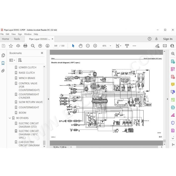This screenshot has width=176, height=176.
Task: Select the arrow Selection tool
Action: [73, 46]
